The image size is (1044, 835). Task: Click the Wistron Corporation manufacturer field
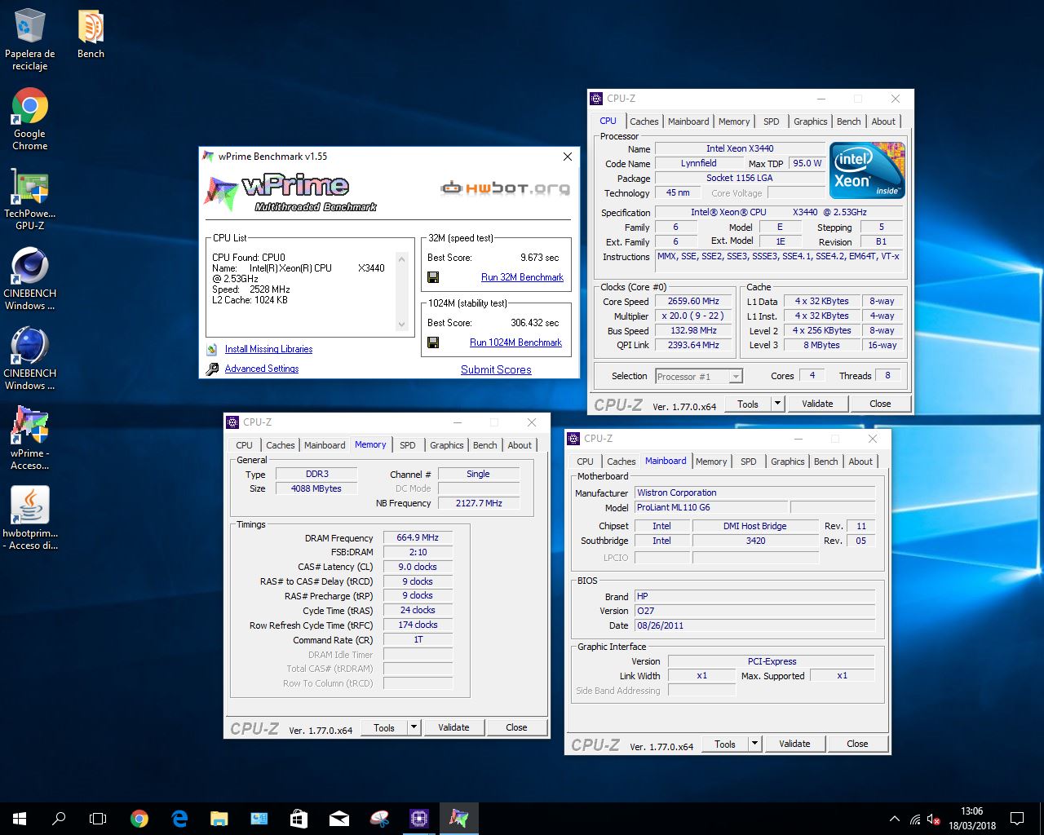pos(754,493)
